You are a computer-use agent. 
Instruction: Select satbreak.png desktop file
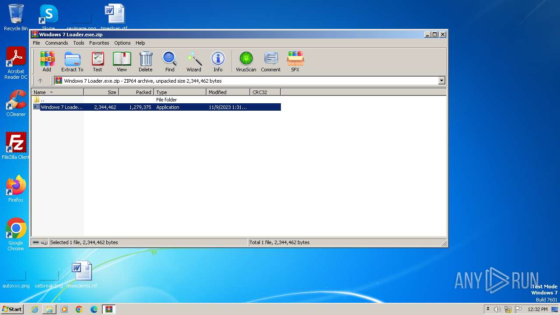click(49, 279)
